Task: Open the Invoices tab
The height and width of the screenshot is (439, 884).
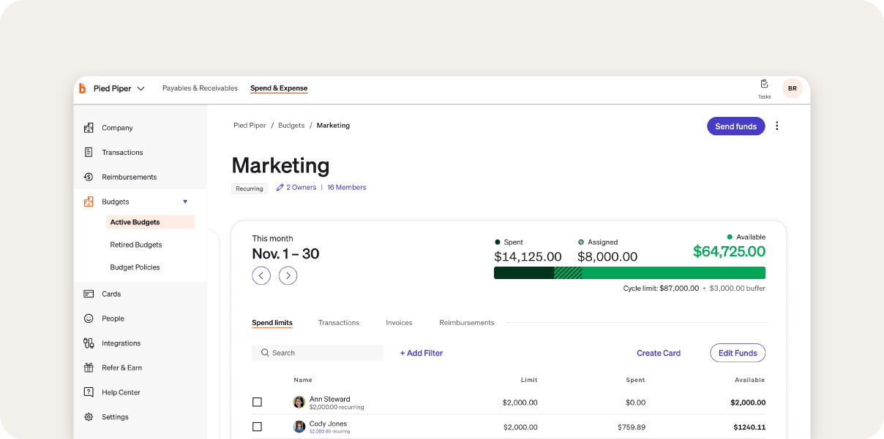Action: point(399,323)
